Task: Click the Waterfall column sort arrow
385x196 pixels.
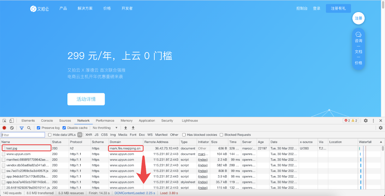Action: (x=381, y=142)
